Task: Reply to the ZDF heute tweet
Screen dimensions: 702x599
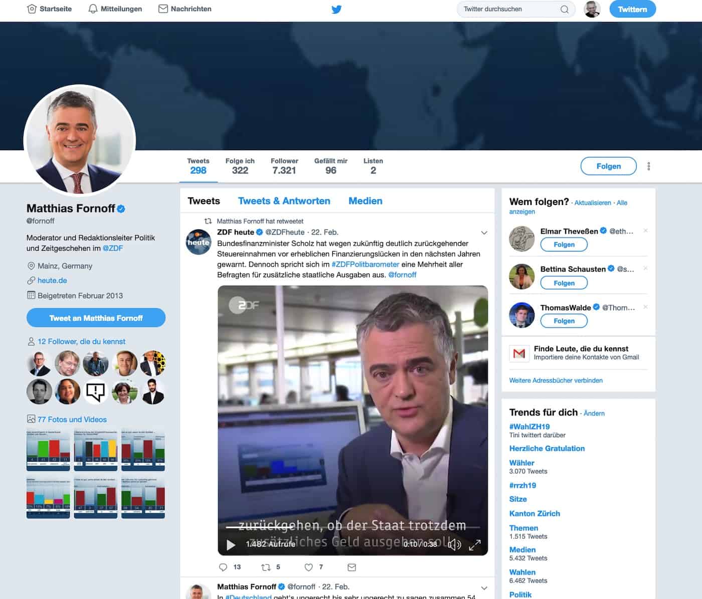Action: point(224,567)
